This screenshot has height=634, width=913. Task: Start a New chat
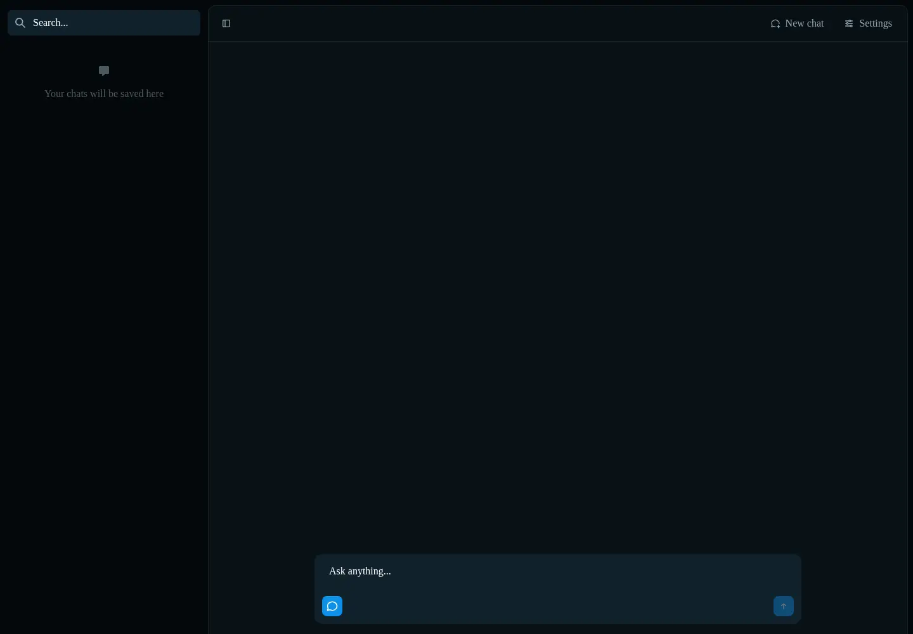coord(797,23)
